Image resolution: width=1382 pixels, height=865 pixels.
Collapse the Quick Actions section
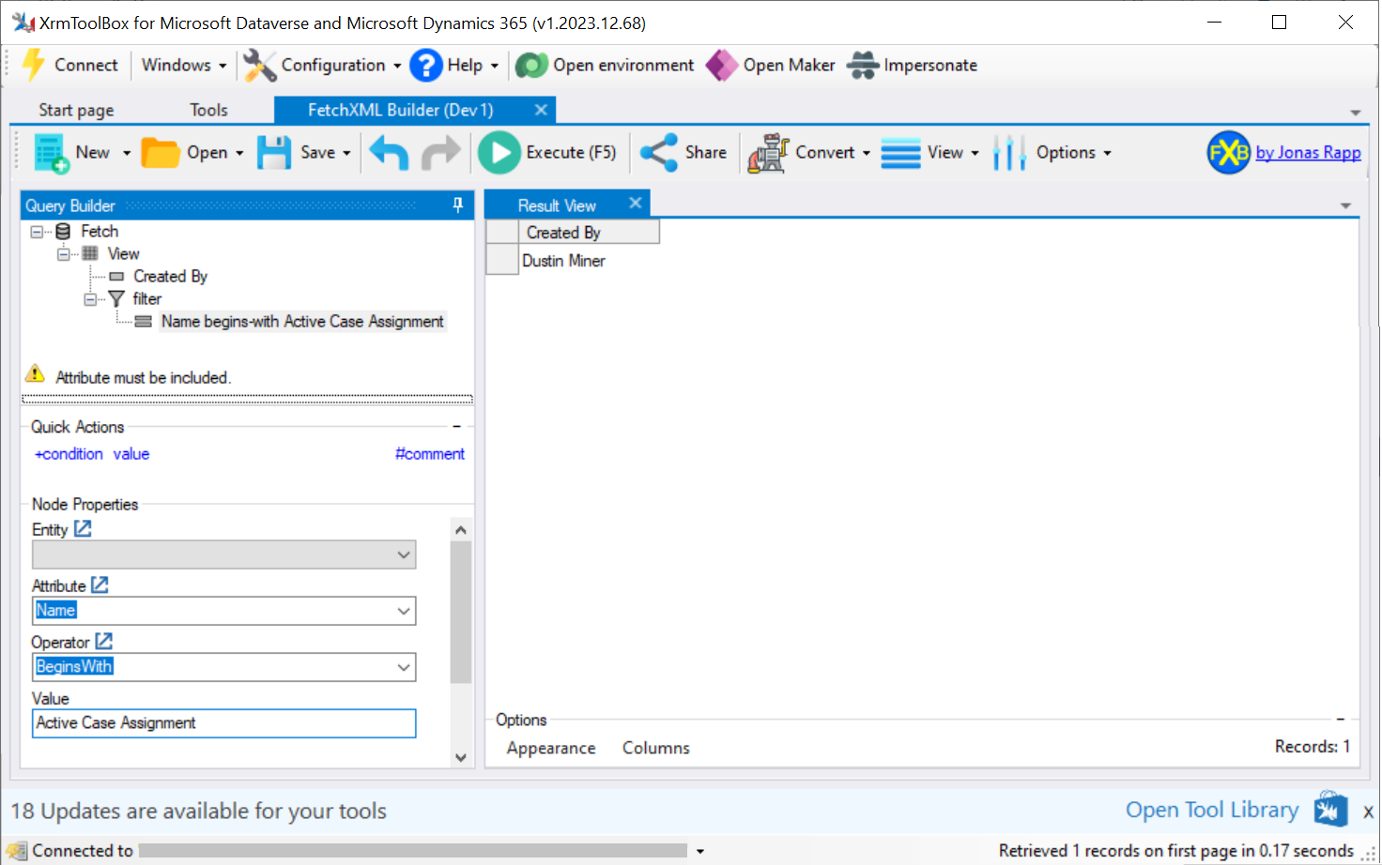coord(457,427)
